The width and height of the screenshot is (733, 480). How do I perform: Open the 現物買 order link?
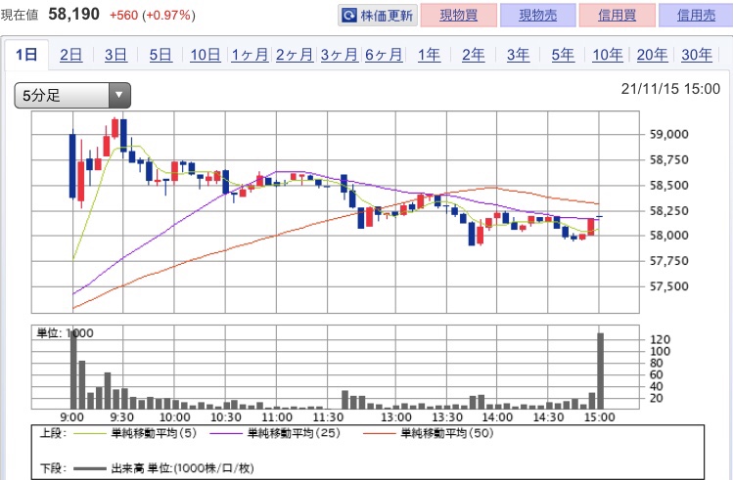click(x=459, y=16)
